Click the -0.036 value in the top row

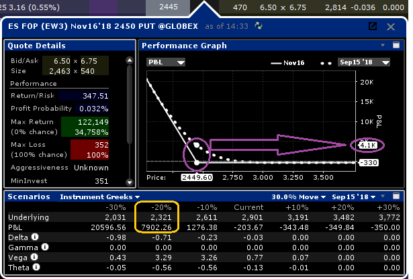coord(363,7)
